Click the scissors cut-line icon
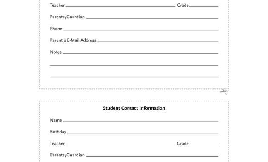The width and height of the screenshot is (268, 162). click(224, 92)
